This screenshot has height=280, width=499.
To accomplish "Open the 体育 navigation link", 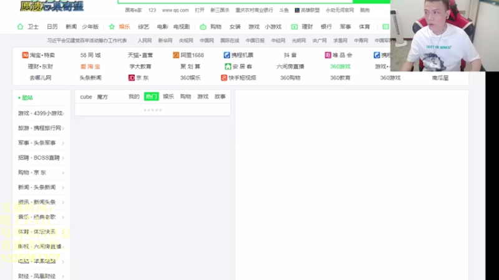I will (x=364, y=27).
